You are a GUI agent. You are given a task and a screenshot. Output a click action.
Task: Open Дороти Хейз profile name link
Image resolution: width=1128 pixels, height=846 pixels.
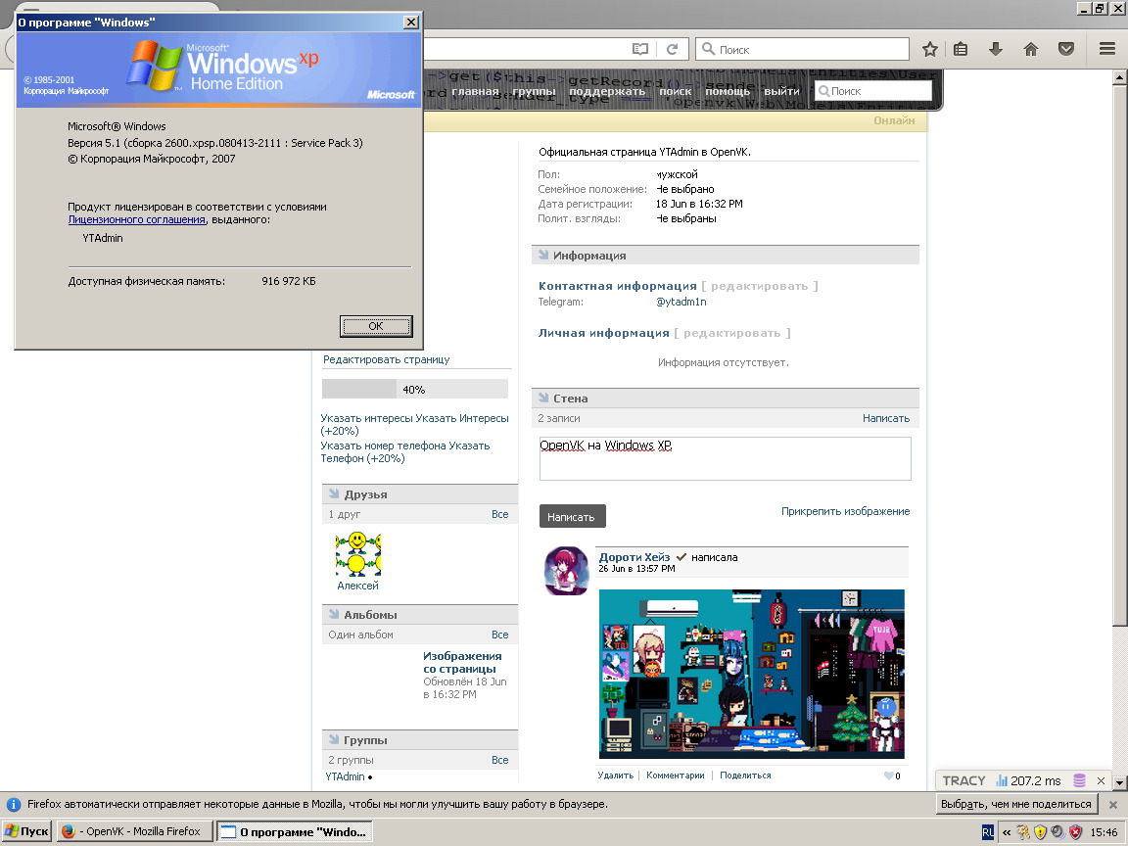[634, 557]
